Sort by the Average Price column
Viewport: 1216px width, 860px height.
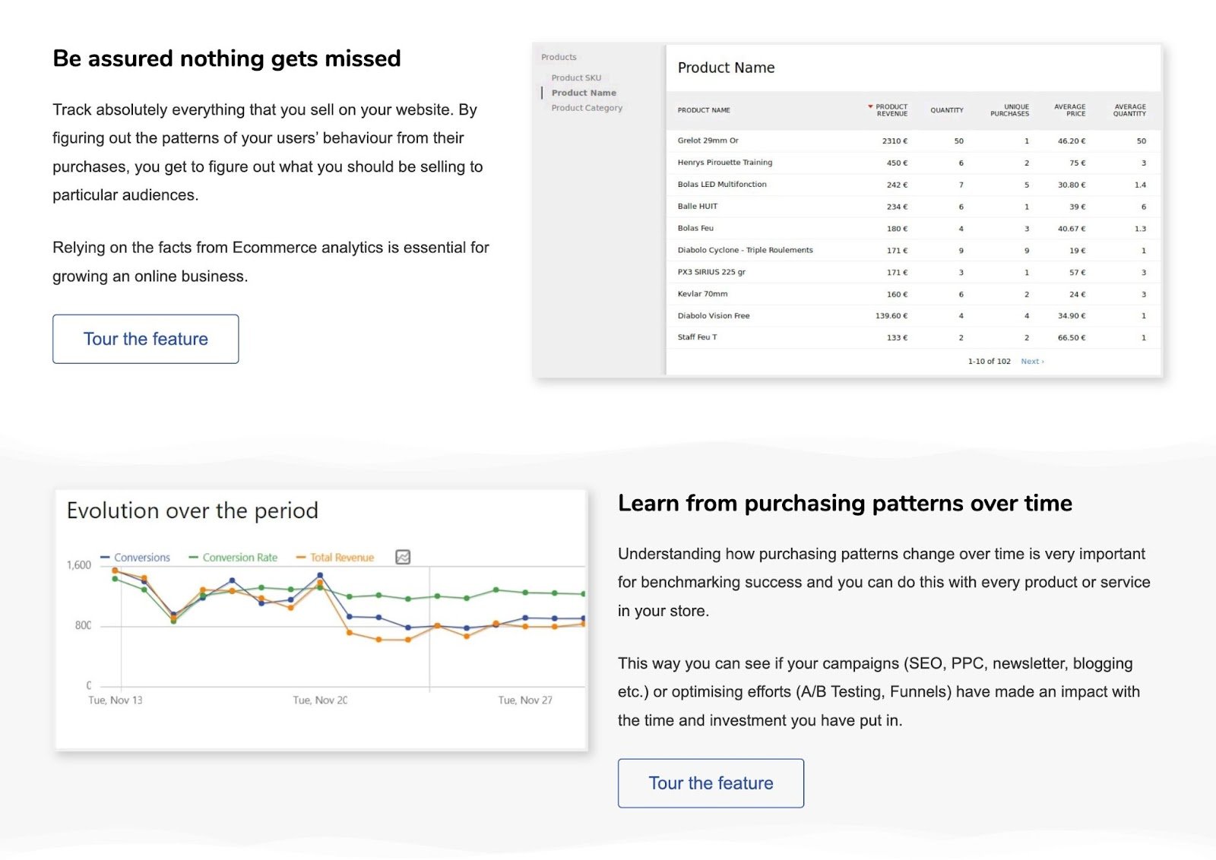tap(1069, 110)
